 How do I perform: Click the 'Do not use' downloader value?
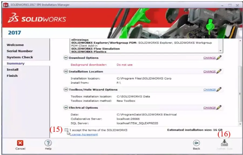(x=124, y=65)
